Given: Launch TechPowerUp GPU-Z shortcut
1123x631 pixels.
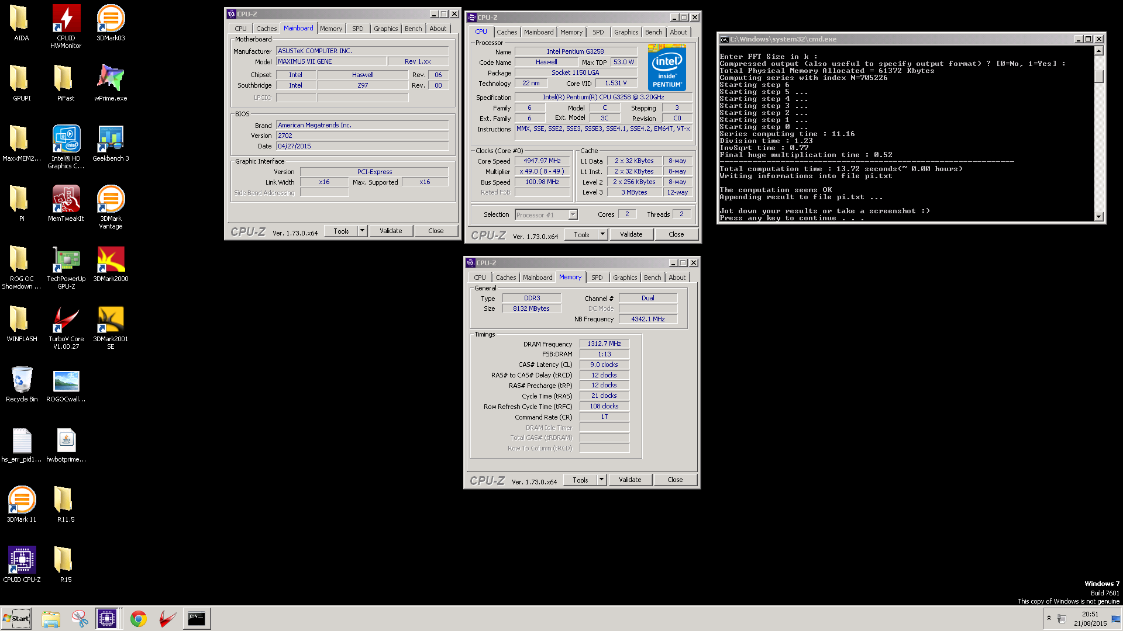Looking at the screenshot, I should click(66, 267).
